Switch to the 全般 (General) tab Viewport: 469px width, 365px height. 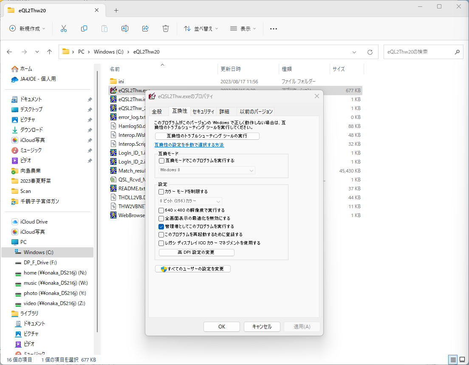[157, 112]
